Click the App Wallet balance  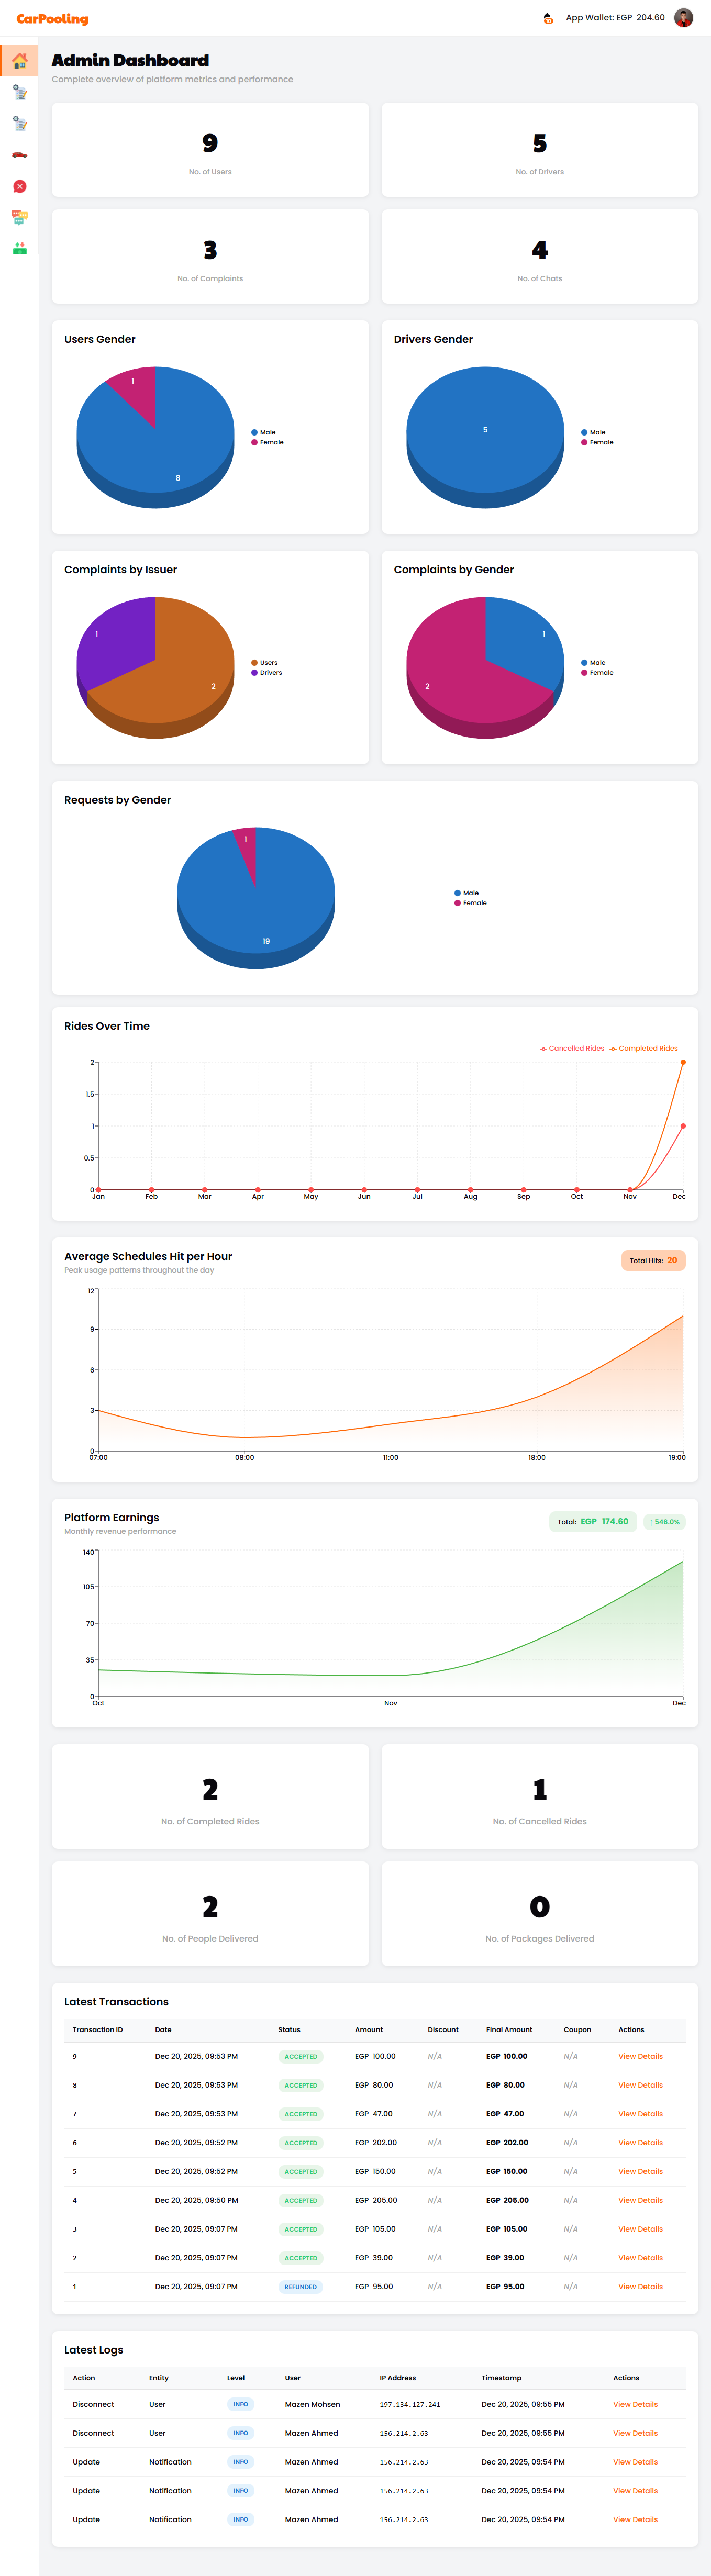pos(615,18)
